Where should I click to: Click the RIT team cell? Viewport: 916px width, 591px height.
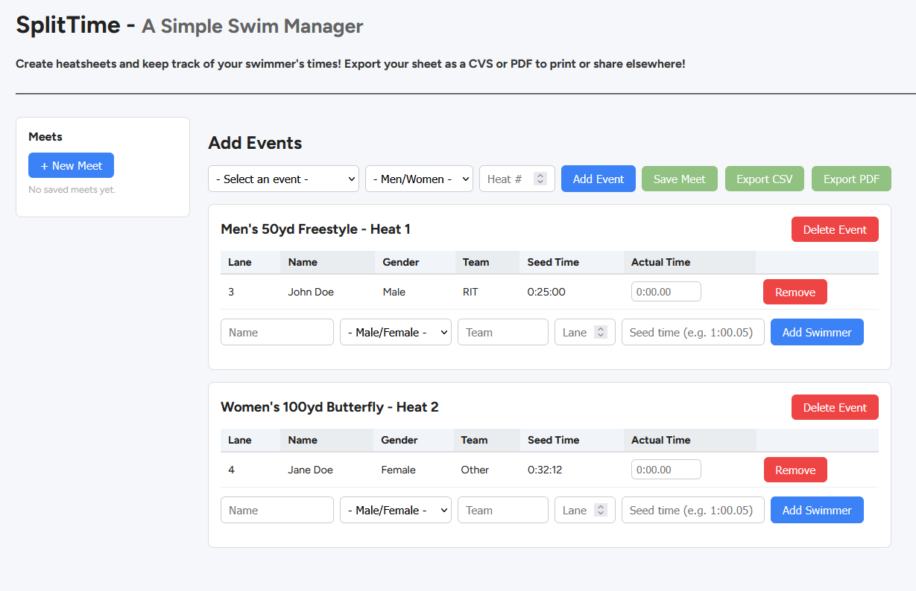click(470, 292)
